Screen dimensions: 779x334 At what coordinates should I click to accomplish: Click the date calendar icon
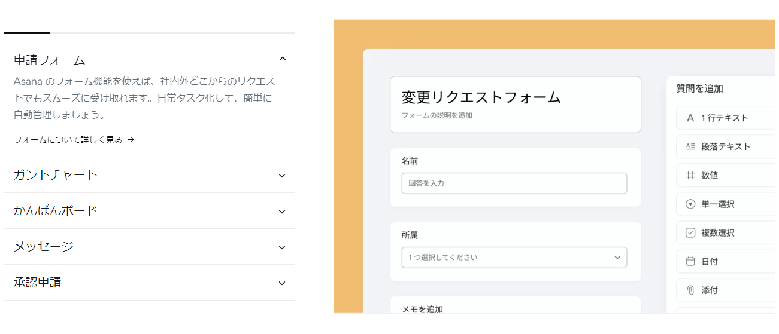[690, 261]
